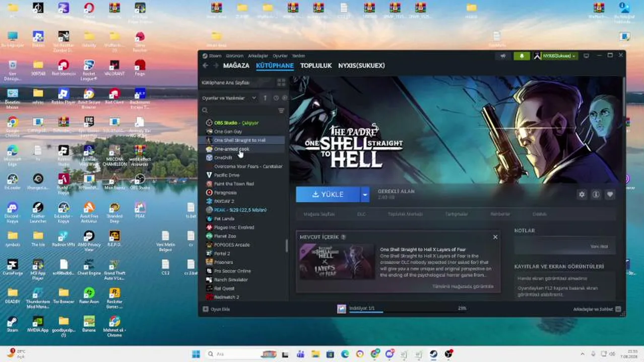The width and height of the screenshot is (644, 362).
Task: Click the Yeni Not button
Action: click(599, 246)
